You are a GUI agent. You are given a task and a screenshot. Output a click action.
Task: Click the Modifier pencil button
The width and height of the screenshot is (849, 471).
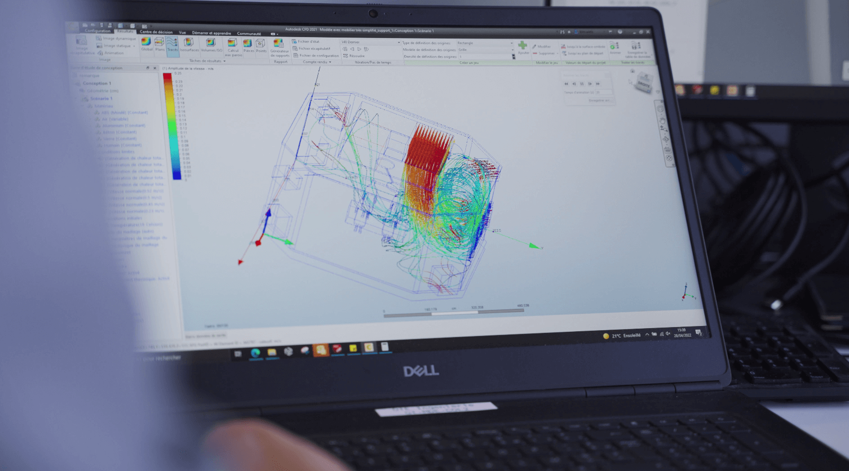click(542, 47)
